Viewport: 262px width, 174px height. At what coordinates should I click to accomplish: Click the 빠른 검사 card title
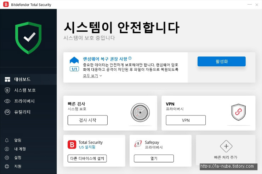click(x=76, y=104)
